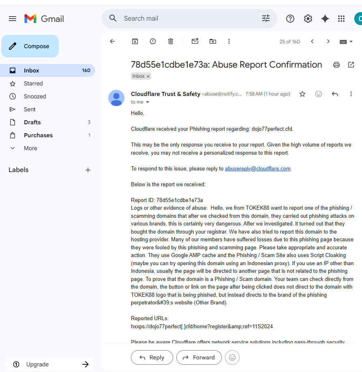This screenshot has width=362, height=372.
Task: Star this Cloudflare message
Action: pyautogui.click(x=302, y=94)
